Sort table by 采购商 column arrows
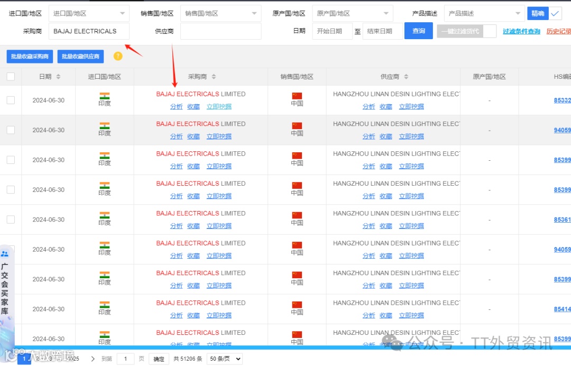This screenshot has height=366, width=571. point(214,77)
